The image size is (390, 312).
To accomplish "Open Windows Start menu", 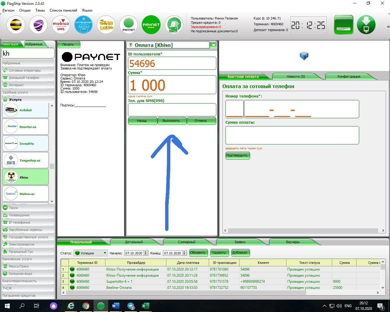I will click(7, 306).
